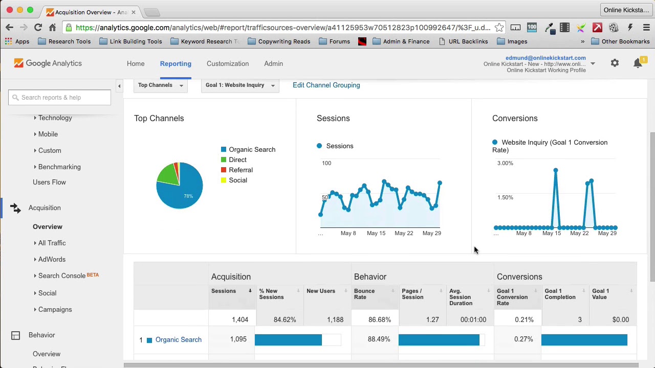Click the browser home icon
Viewport: 655px width, 368px height.
point(52,28)
